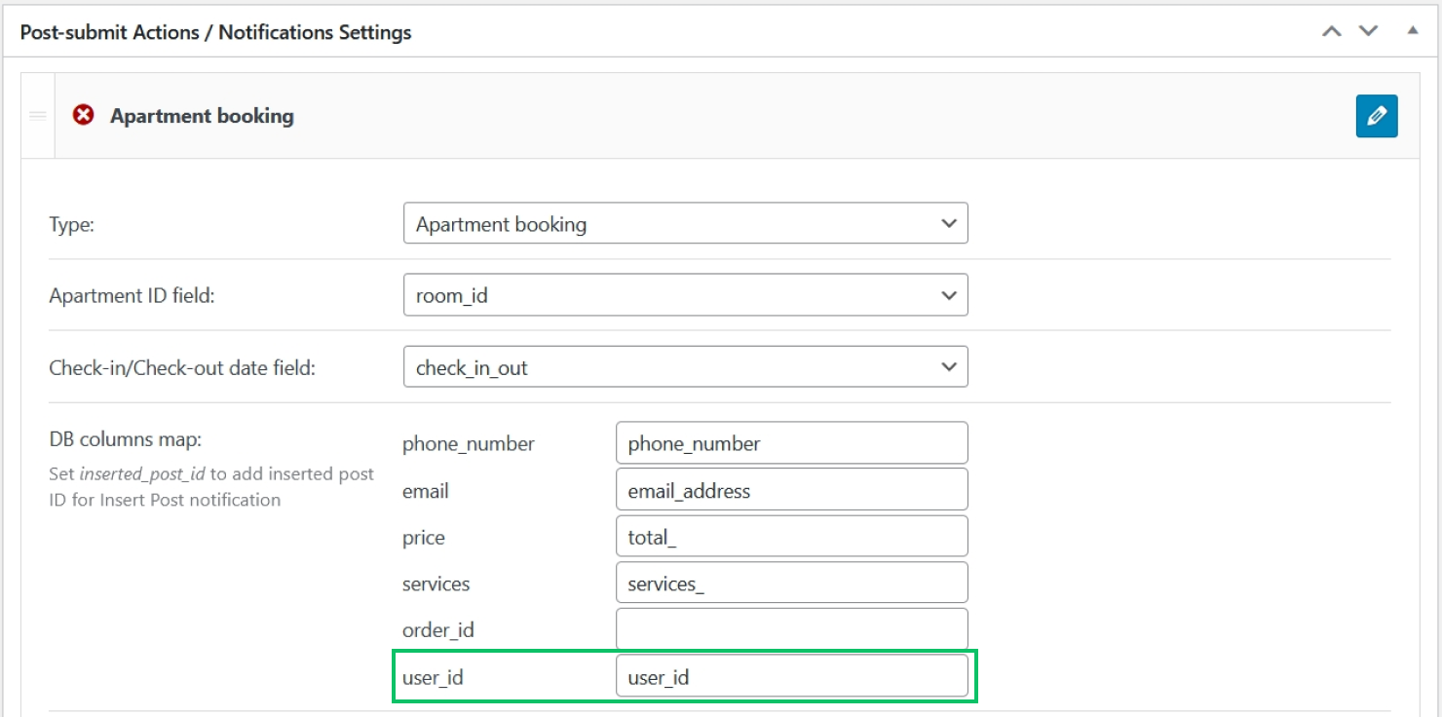Image resolution: width=1442 pixels, height=717 pixels.
Task: Focus the user_id mapping input
Action: (x=792, y=676)
